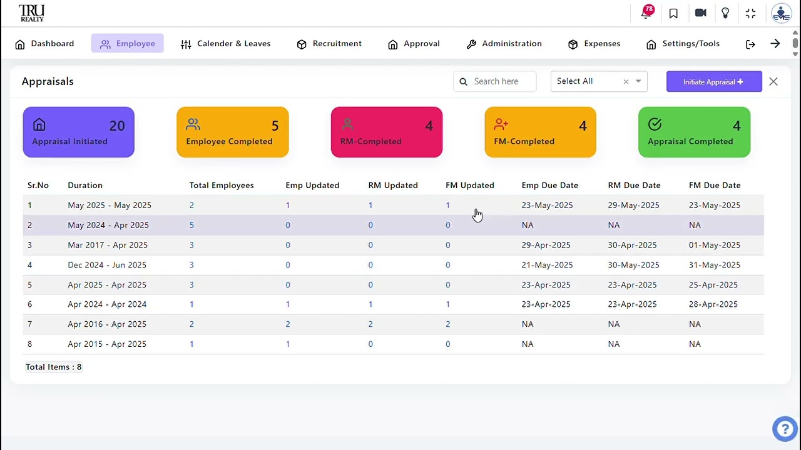The width and height of the screenshot is (801, 450).
Task: Click the lightbulb ideas icon
Action: (725, 13)
